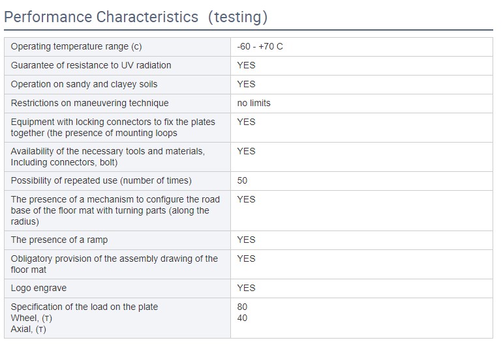
Task: Click YES value for presence of ramp
Action: click(247, 240)
